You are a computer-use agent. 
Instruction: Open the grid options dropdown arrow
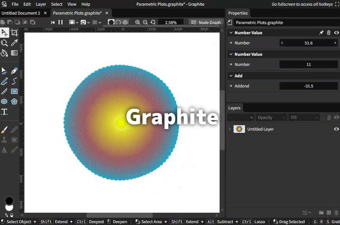tap(100, 23)
